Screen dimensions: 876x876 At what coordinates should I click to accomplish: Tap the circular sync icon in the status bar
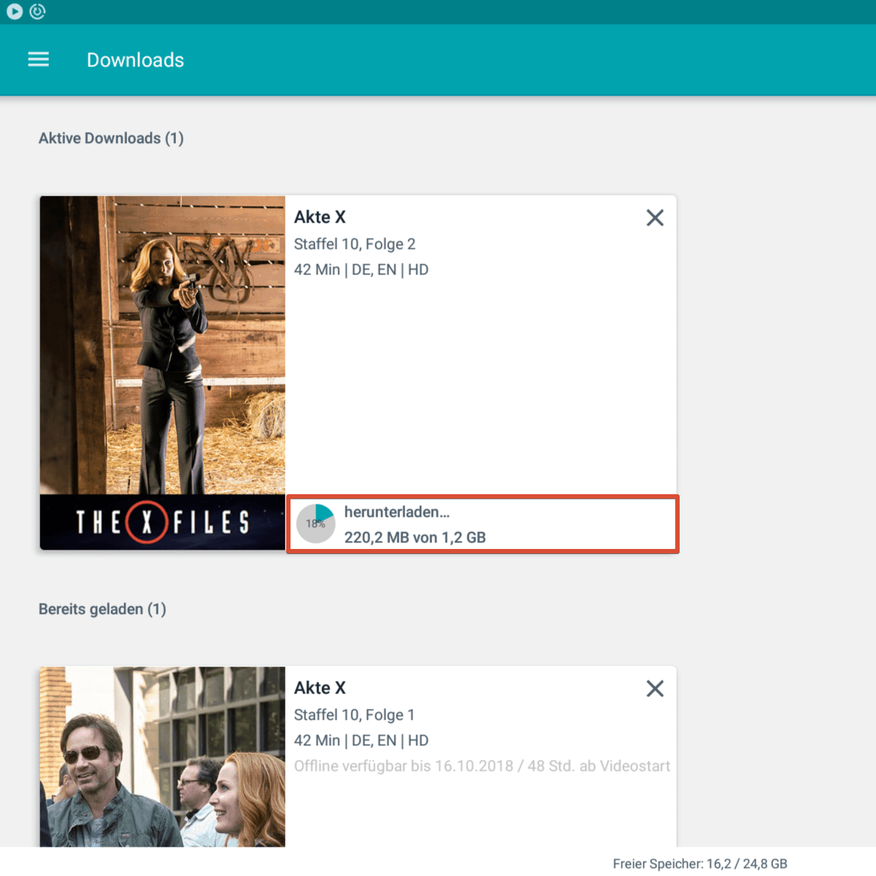(x=37, y=12)
